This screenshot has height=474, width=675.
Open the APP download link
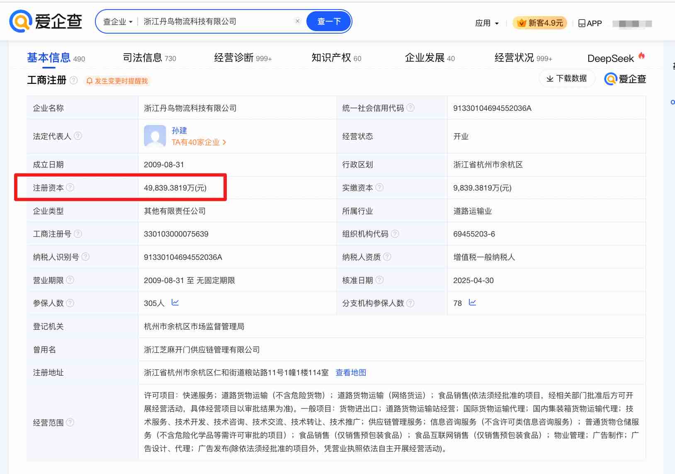(590, 23)
